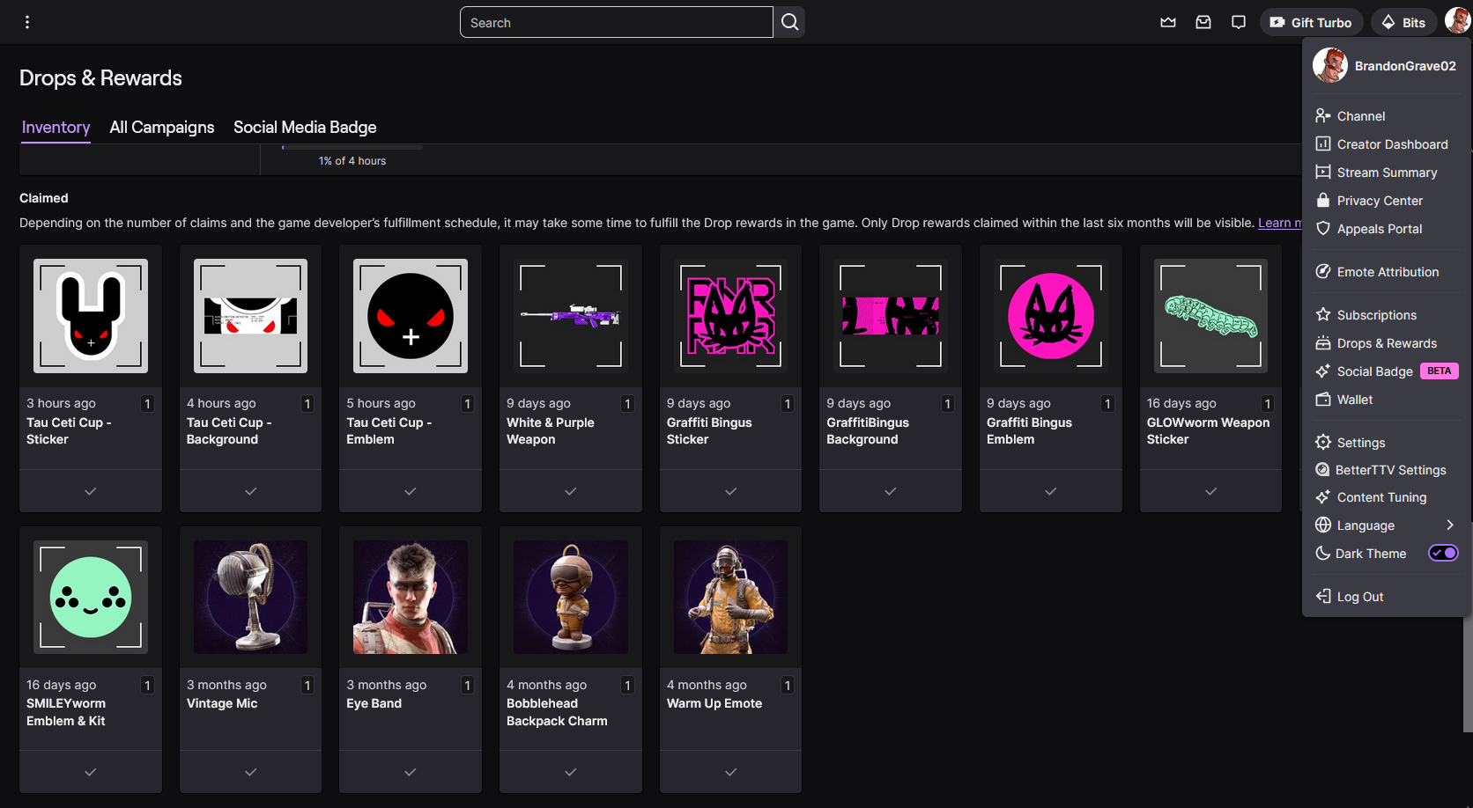The image size is (1473, 808).
Task: Type in the Search field
Action: (617, 23)
